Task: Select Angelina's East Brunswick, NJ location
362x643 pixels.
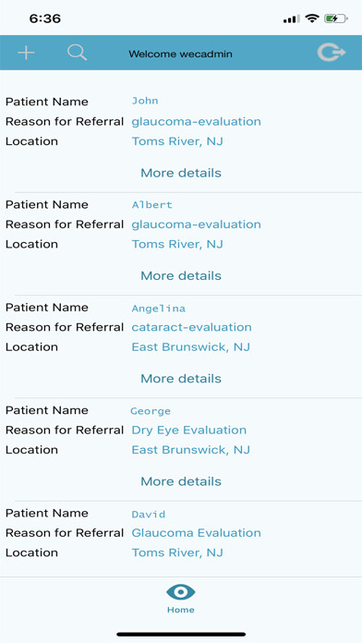Action: coord(190,347)
